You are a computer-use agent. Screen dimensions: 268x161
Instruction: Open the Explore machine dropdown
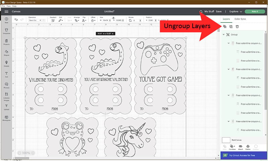[x=236, y=11]
